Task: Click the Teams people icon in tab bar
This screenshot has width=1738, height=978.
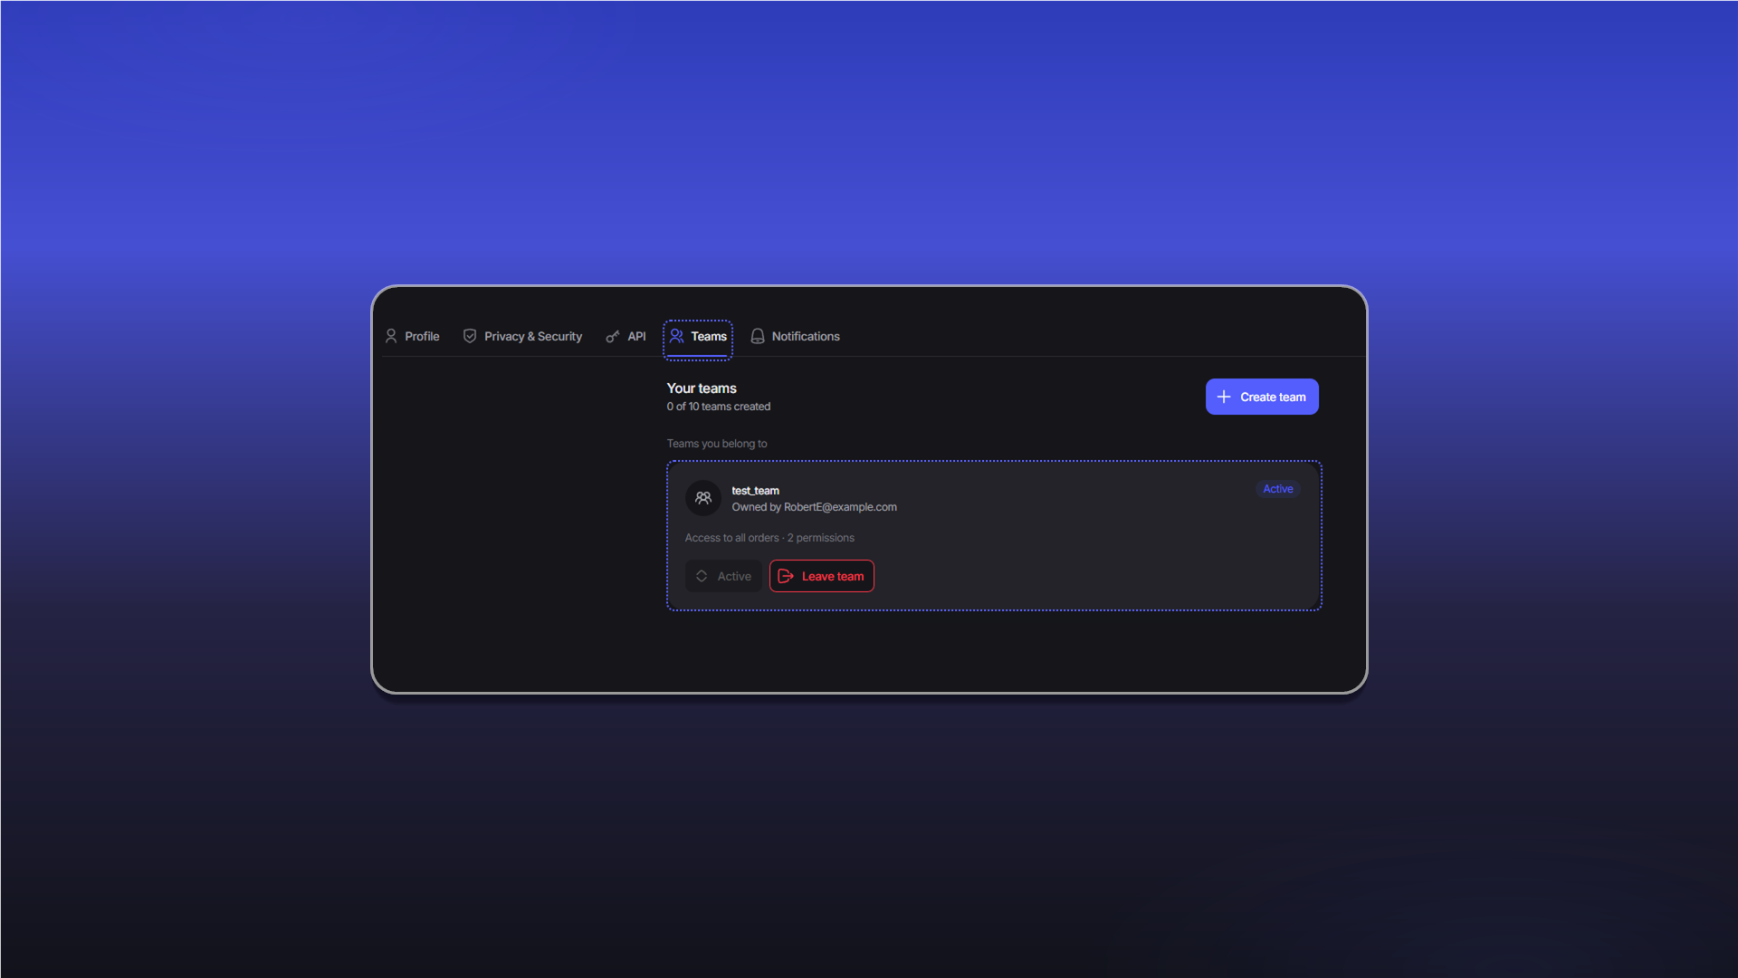Action: [x=676, y=336]
